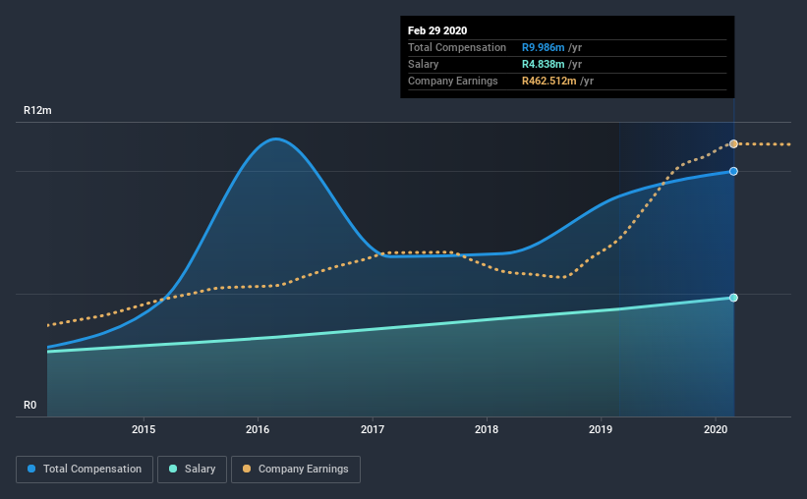Click the 2017 x-axis label
Screen dimensions: 807x499
click(x=373, y=429)
